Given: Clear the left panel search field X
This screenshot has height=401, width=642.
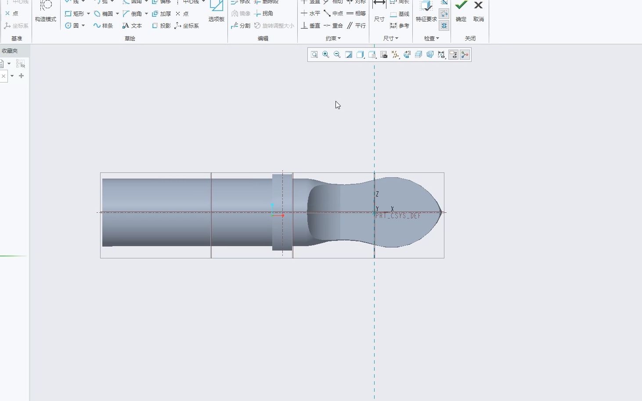Looking at the screenshot, I should pyautogui.click(x=4, y=76).
